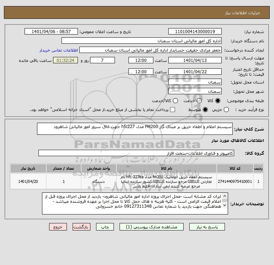Image resolution: width=274 pixels, height=265 pixels.
Task: Click the quantity cell showing 1
Action: 64,181
